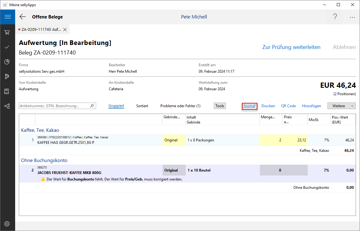The image size is (360, 231).
Task: Switch to Gruppiert view
Action: coord(116,106)
